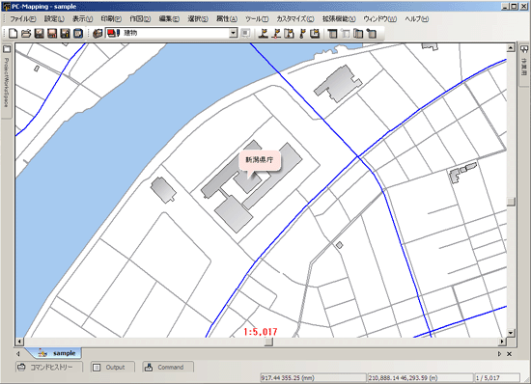This screenshot has width=531, height=384.
Task: Click the horizontal scrollbar right arrow
Action: pyautogui.click(x=502, y=342)
